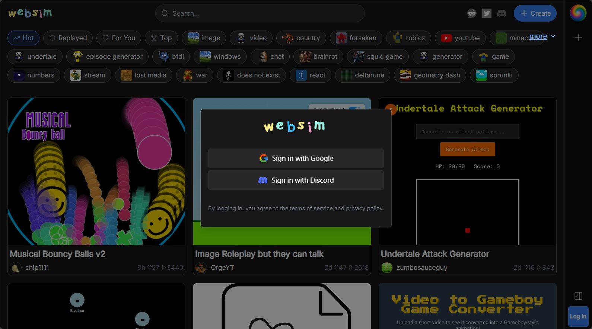Select the numbers tag chip
Image resolution: width=592 pixels, height=329 pixels.
click(34, 75)
